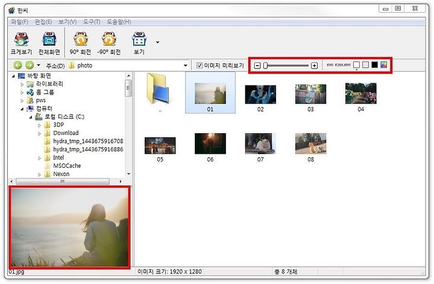
Task: Select the Intel folder
Action: [x=58, y=157]
